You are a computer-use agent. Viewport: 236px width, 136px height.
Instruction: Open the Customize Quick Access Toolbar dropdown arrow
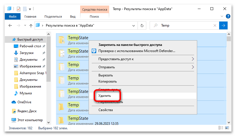click(30, 9)
